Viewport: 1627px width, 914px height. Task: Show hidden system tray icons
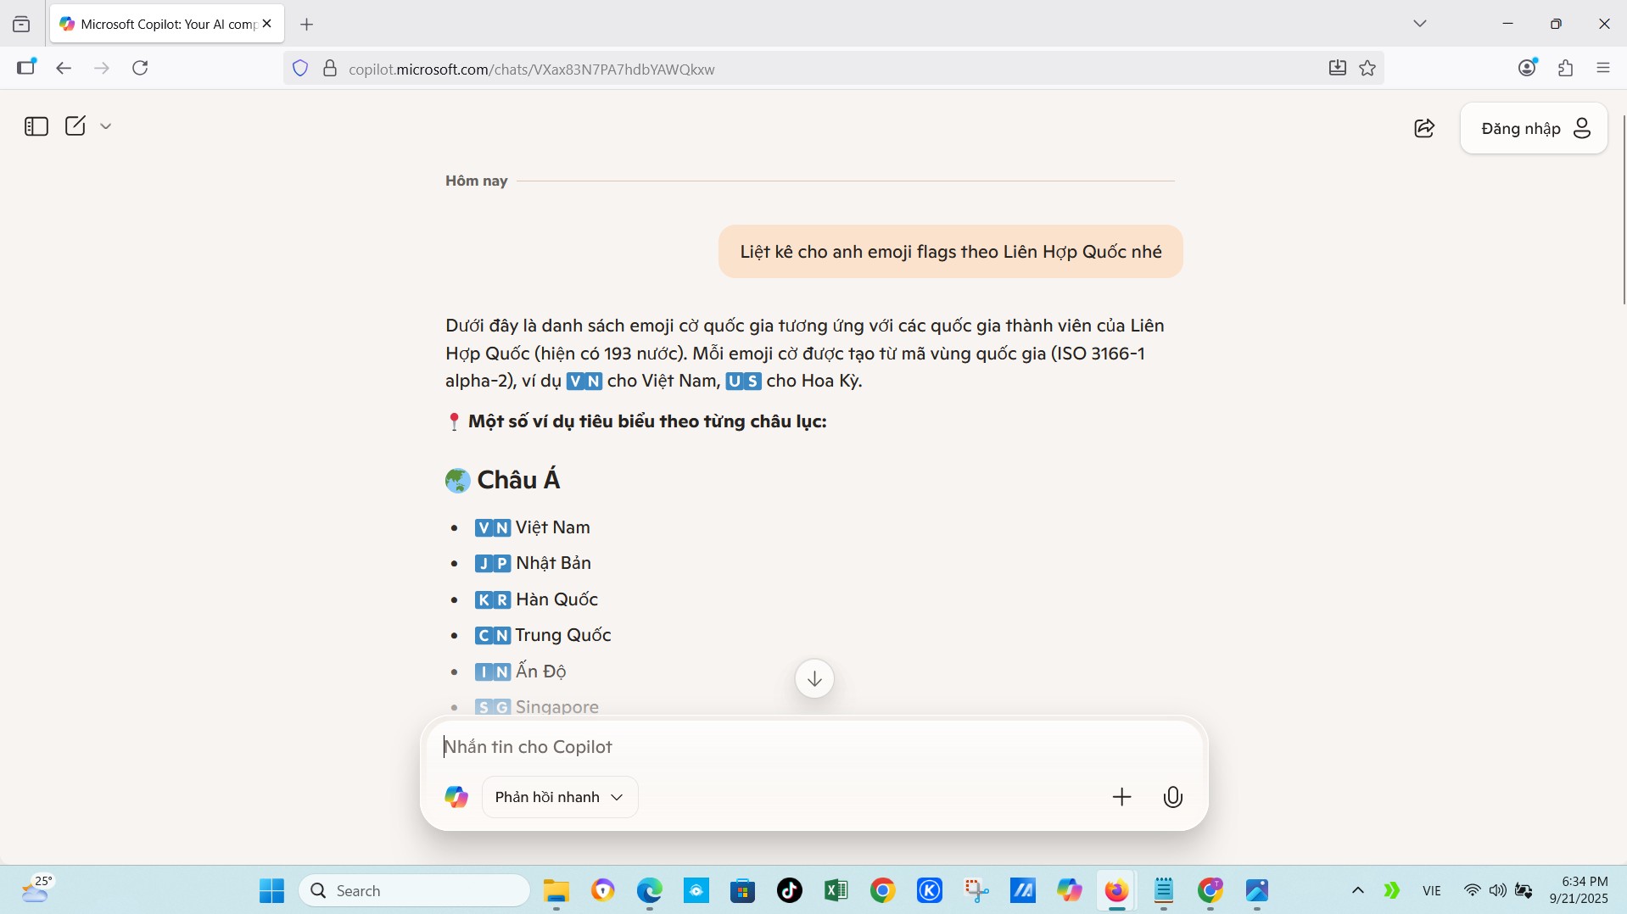click(1358, 890)
